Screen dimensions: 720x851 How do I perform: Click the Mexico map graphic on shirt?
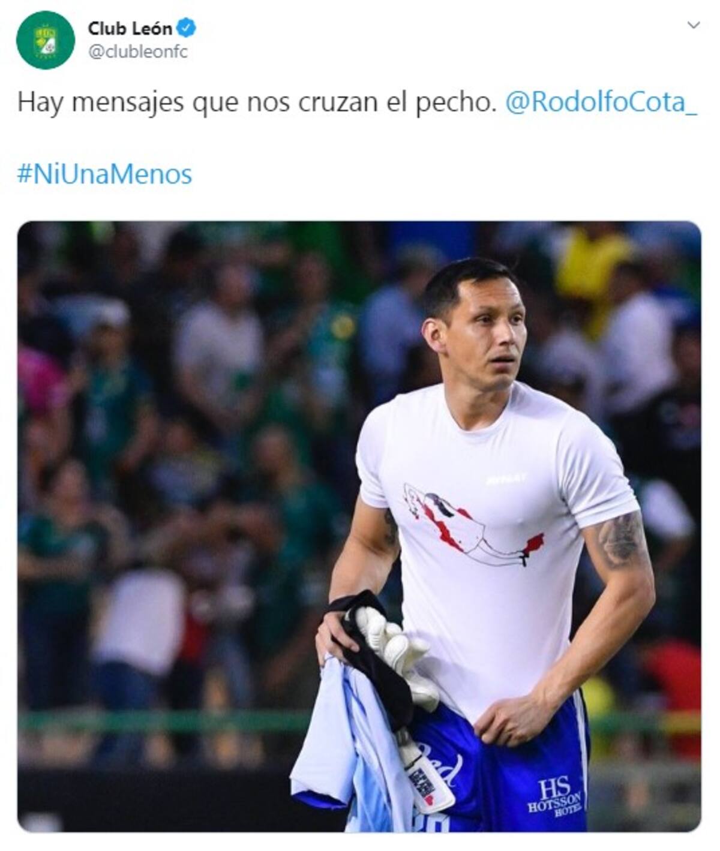(x=473, y=525)
